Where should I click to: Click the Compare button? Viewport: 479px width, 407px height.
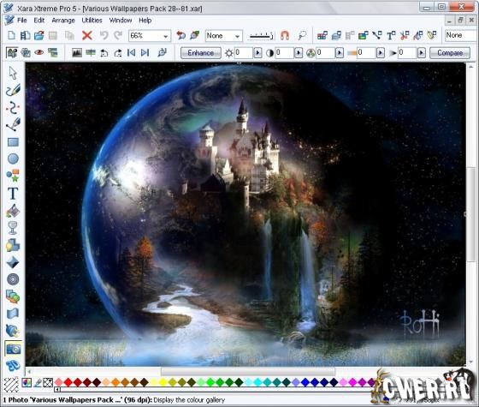(x=450, y=53)
